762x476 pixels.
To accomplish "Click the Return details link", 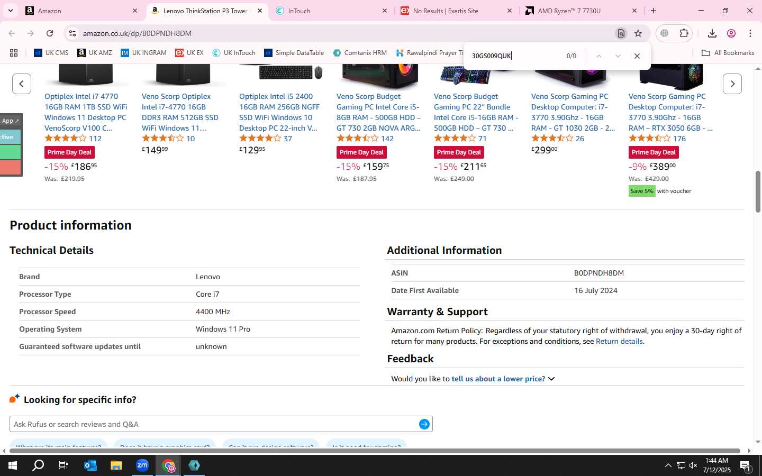I will [619, 341].
